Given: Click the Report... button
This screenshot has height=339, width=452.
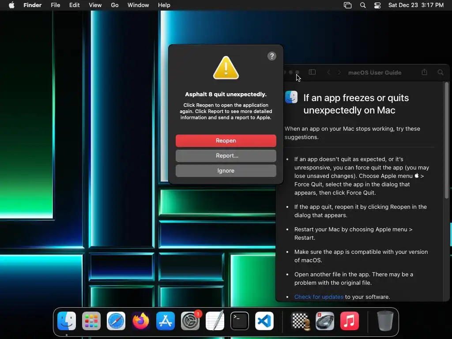Looking at the screenshot, I should tap(226, 156).
